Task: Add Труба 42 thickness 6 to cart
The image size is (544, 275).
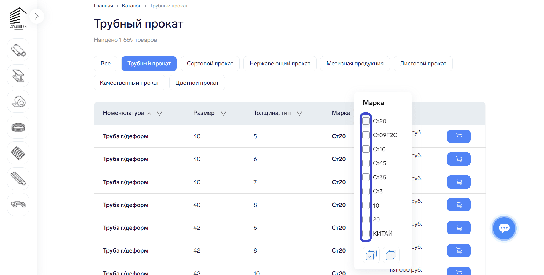Action: 459,228
